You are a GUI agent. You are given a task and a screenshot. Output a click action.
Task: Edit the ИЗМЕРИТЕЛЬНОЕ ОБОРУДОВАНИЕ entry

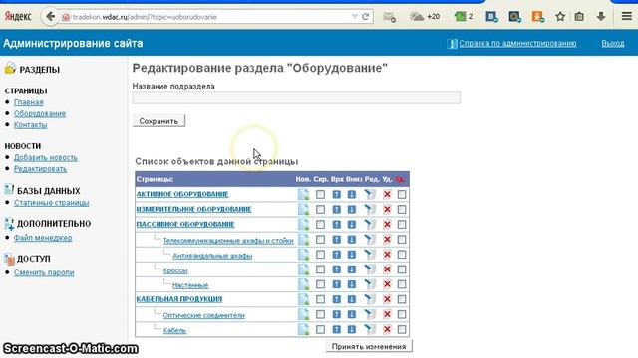(x=370, y=210)
